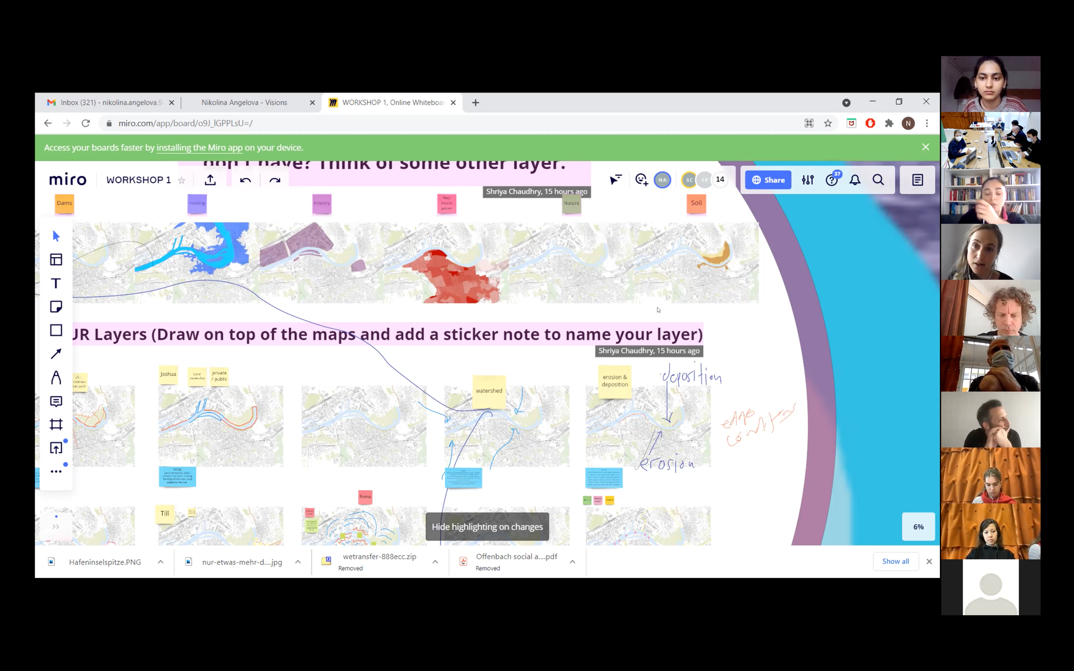Open the installing the Miro app link
This screenshot has width=1074, height=671.
(x=199, y=148)
